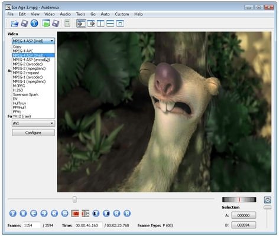Click the Stop playback button
The width and height of the screenshot is (279, 236).
23,214
